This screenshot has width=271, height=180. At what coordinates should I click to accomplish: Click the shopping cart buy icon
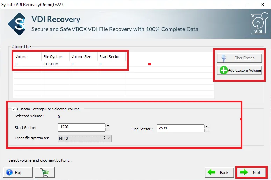[45, 172]
